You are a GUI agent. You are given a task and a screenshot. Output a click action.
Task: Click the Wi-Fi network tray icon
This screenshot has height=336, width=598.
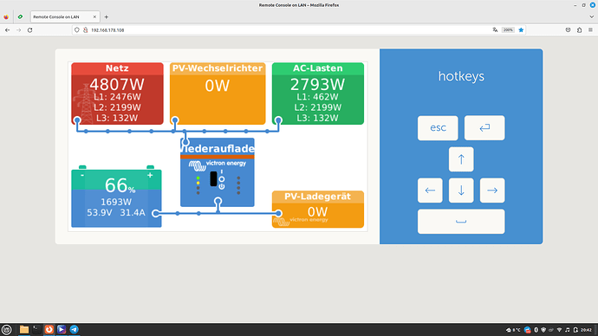[560, 330]
